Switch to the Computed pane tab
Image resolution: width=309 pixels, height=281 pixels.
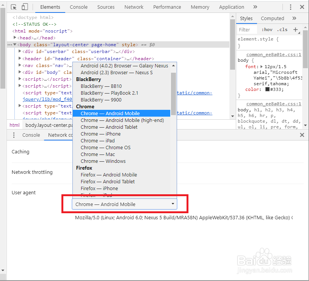click(272, 19)
